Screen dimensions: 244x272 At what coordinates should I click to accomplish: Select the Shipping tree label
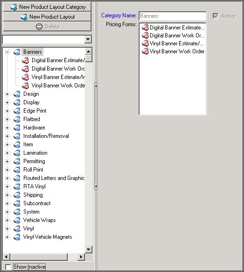point(33,195)
